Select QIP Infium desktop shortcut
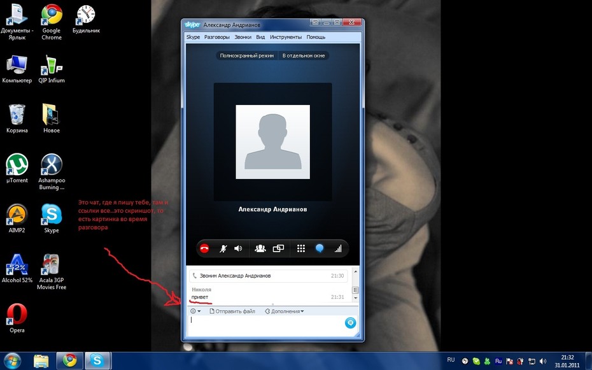592x370 pixels. tap(52, 69)
